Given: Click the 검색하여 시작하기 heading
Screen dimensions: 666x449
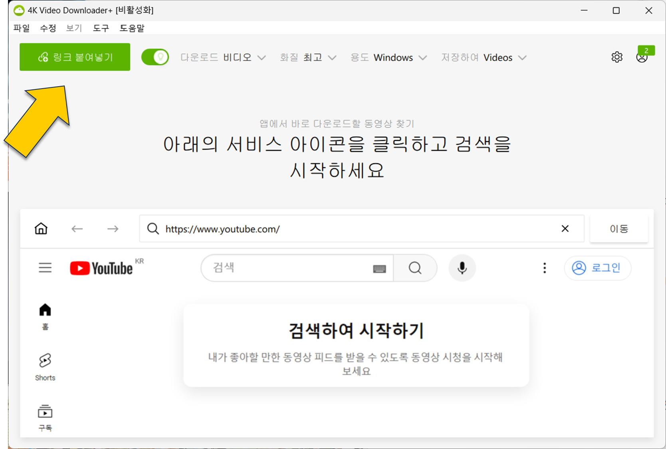Looking at the screenshot, I should click(356, 330).
